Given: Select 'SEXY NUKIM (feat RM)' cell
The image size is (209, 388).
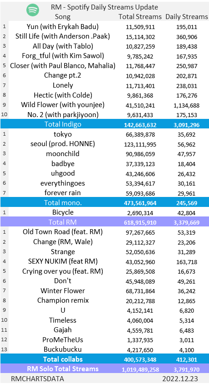Looking at the screenshot, I should point(63,261).
